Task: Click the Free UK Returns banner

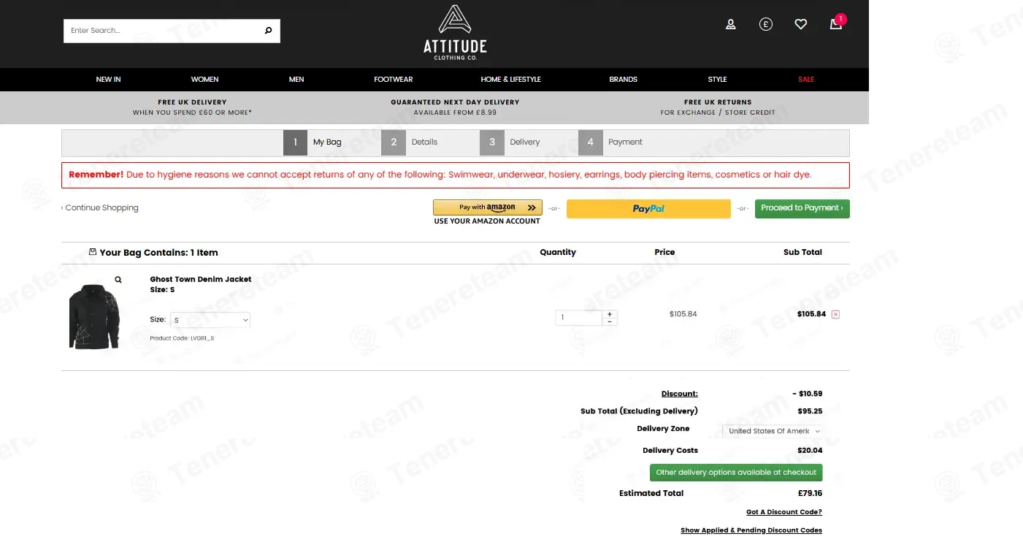Action: (x=718, y=107)
